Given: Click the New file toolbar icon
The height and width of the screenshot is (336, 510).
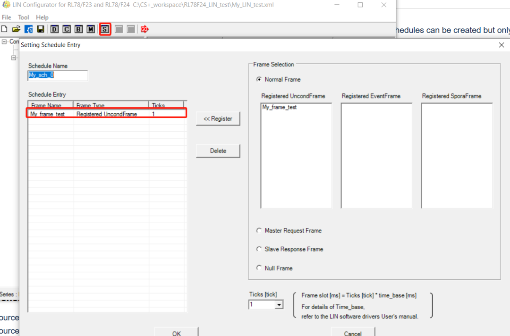Looking at the screenshot, I should pos(4,29).
